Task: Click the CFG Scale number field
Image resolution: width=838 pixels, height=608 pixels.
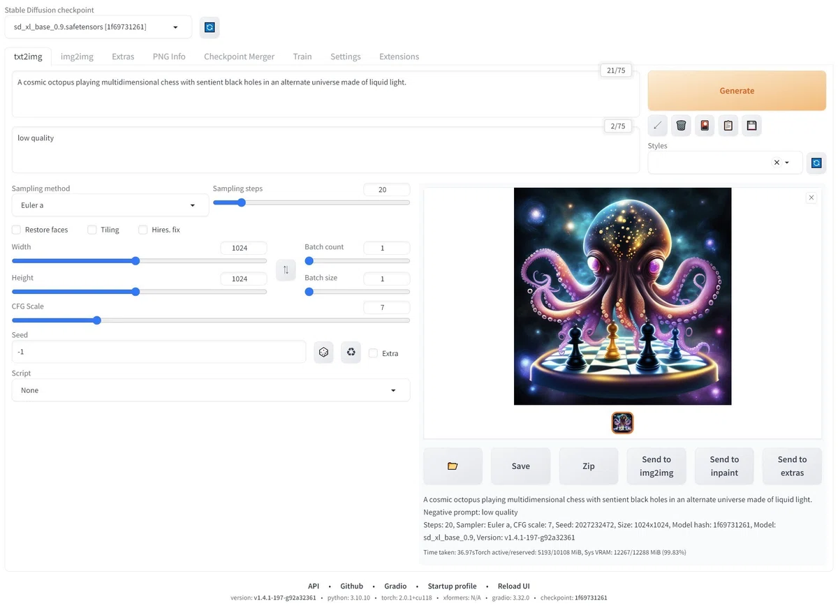Action: pos(387,307)
